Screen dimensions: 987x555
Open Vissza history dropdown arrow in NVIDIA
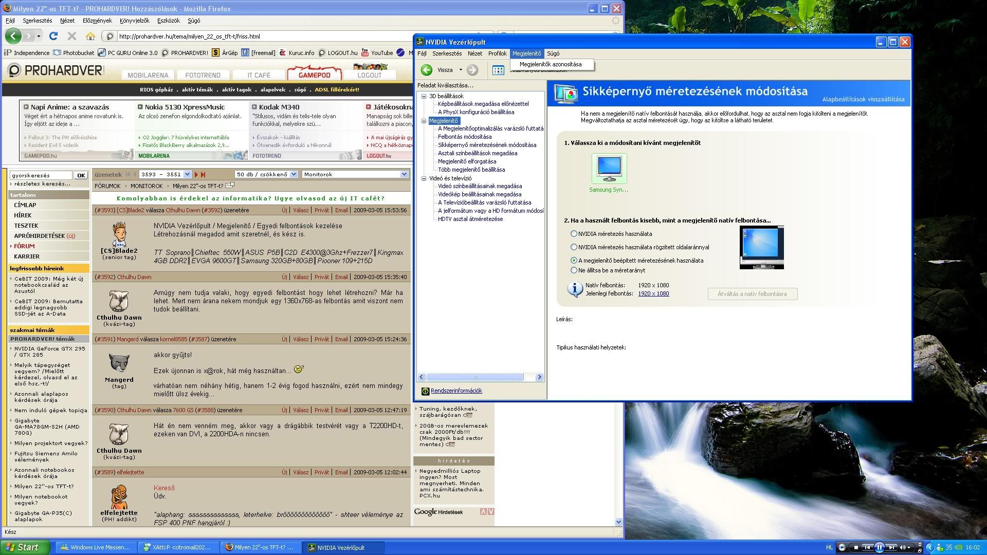461,70
